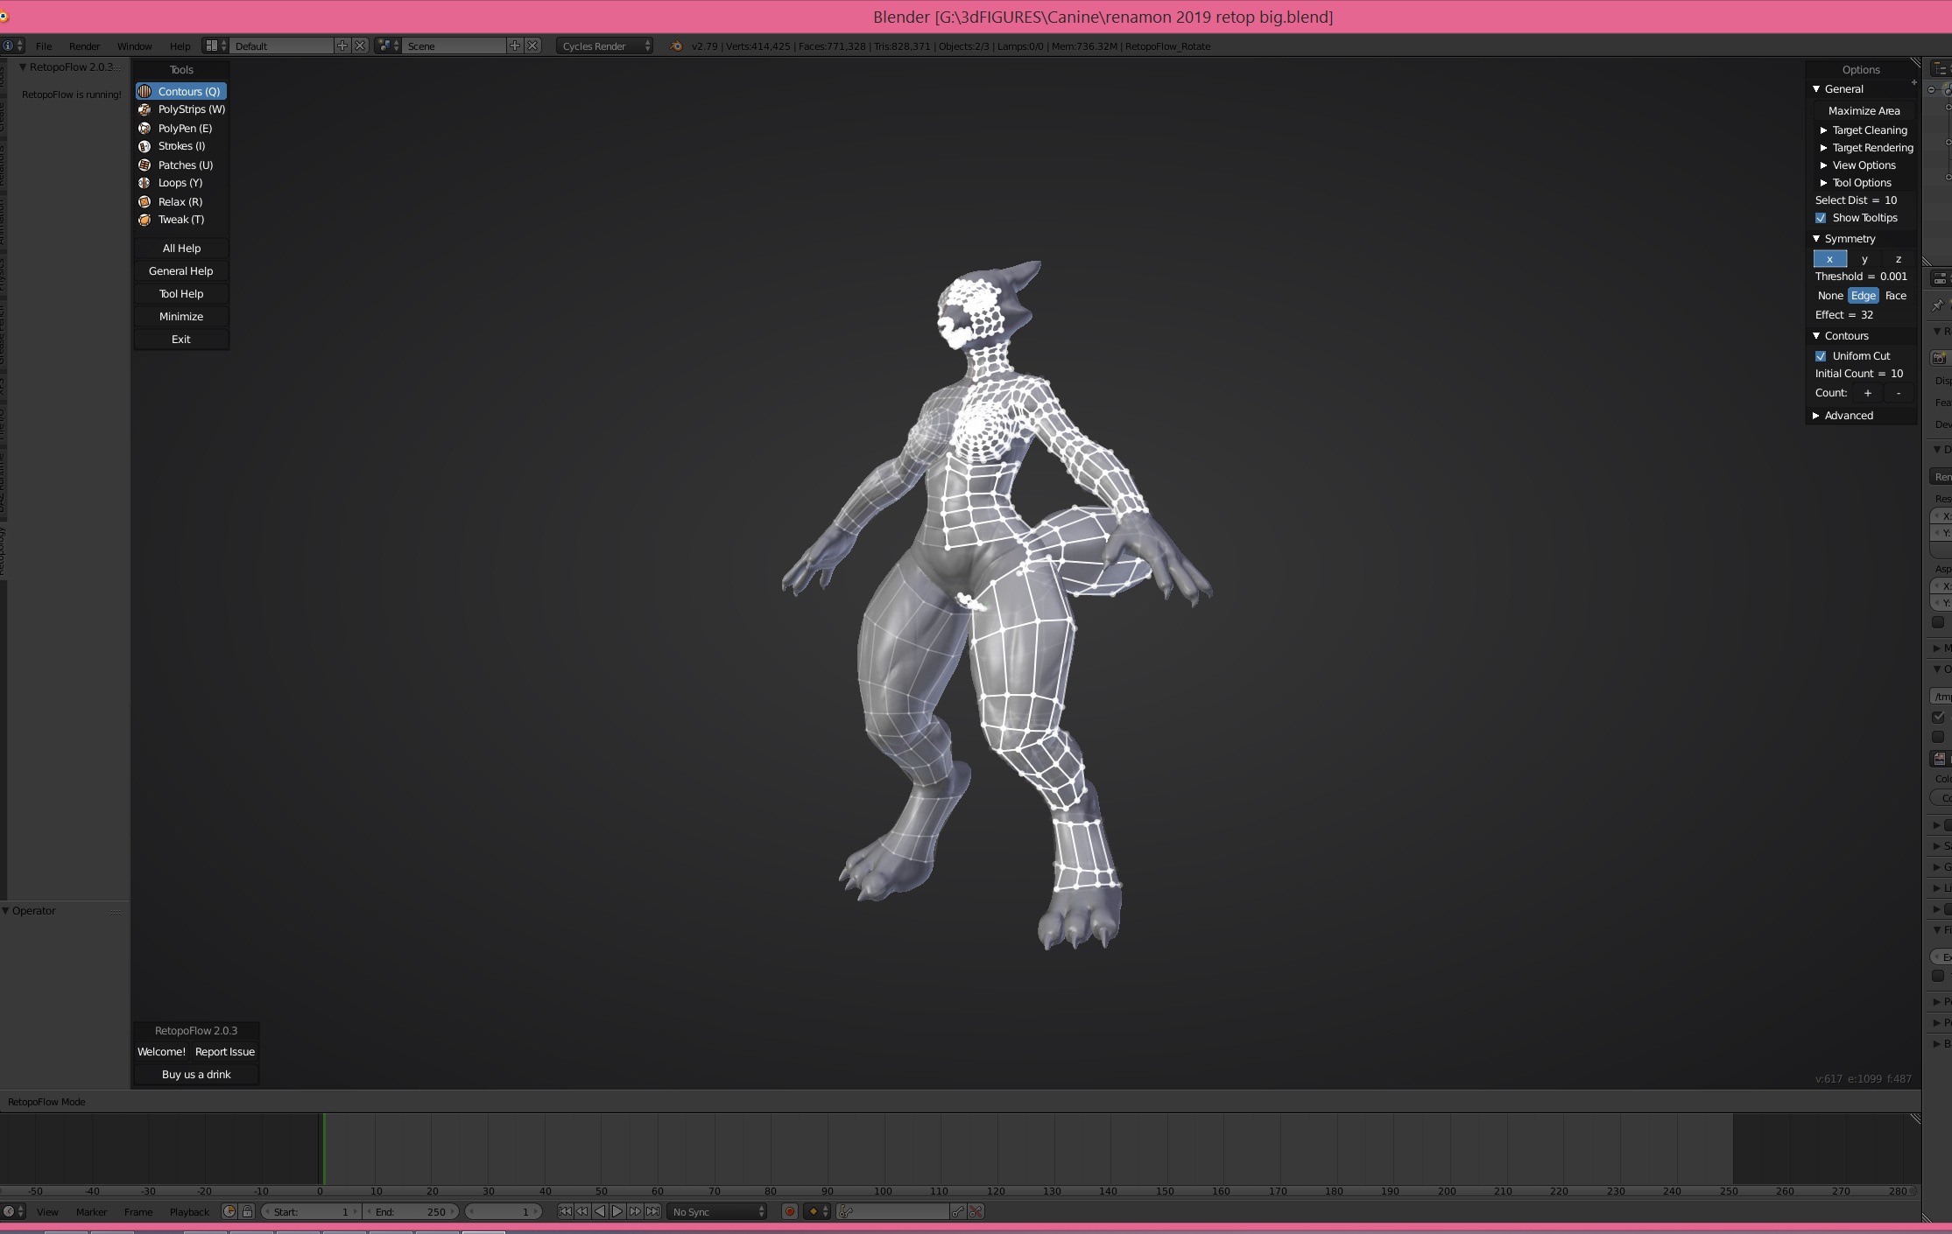Enable the y axis symmetry toggle
Viewport: 1952px width, 1234px height.
pyautogui.click(x=1864, y=259)
